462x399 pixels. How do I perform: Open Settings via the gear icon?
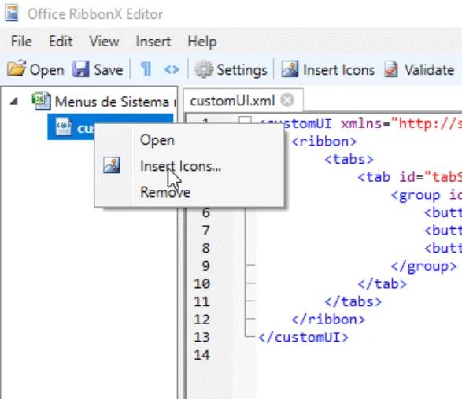pos(204,69)
